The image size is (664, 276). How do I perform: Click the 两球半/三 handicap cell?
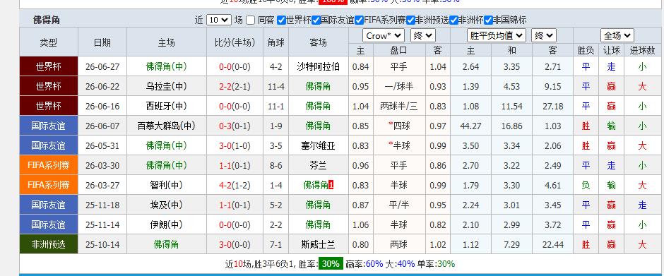(399, 106)
